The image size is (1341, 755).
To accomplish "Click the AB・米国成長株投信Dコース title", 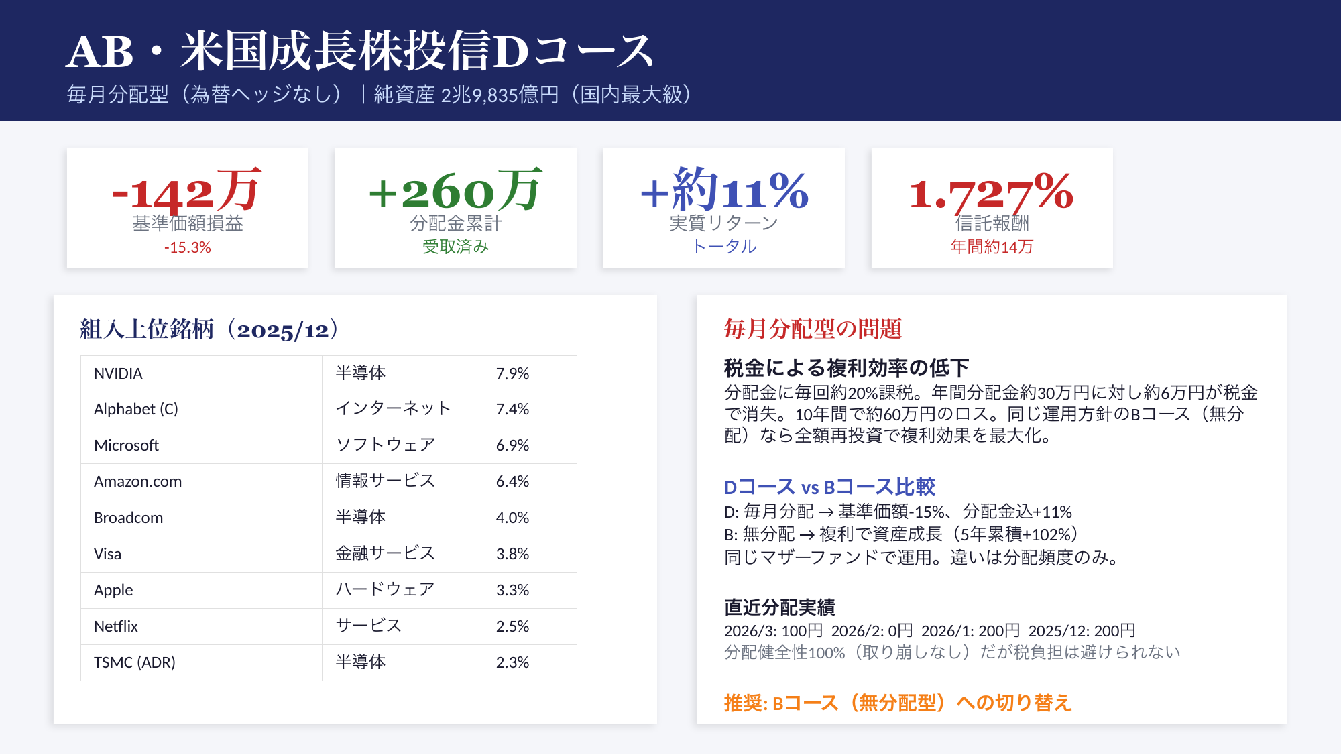I will (360, 52).
